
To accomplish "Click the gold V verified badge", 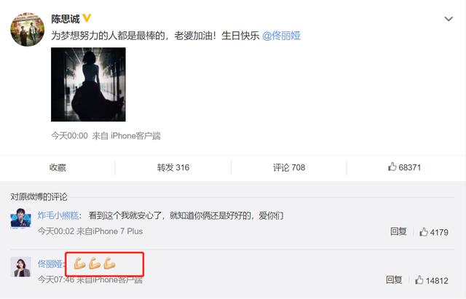I will [x=87, y=18].
